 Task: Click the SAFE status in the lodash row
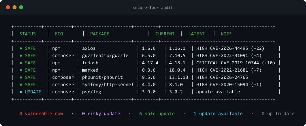pyautogui.click(x=30, y=63)
